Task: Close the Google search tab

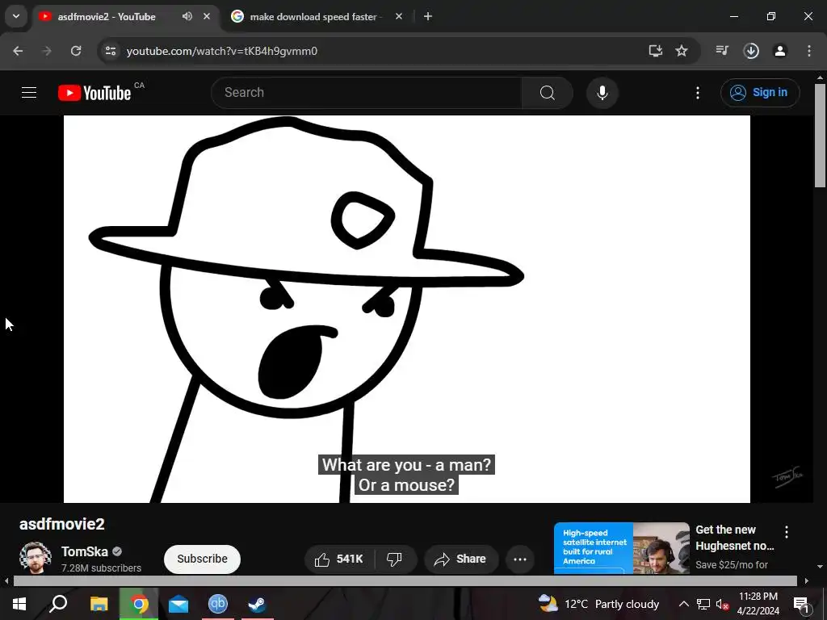Action: pyautogui.click(x=399, y=16)
